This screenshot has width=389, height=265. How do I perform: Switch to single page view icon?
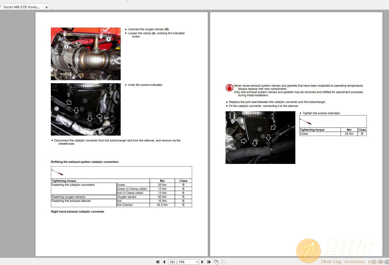pyautogui.click(x=374, y=262)
